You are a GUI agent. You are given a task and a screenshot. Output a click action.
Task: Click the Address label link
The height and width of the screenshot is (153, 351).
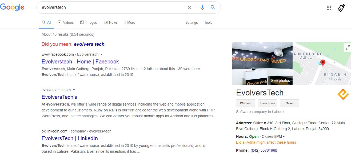pyautogui.click(x=244, y=123)
